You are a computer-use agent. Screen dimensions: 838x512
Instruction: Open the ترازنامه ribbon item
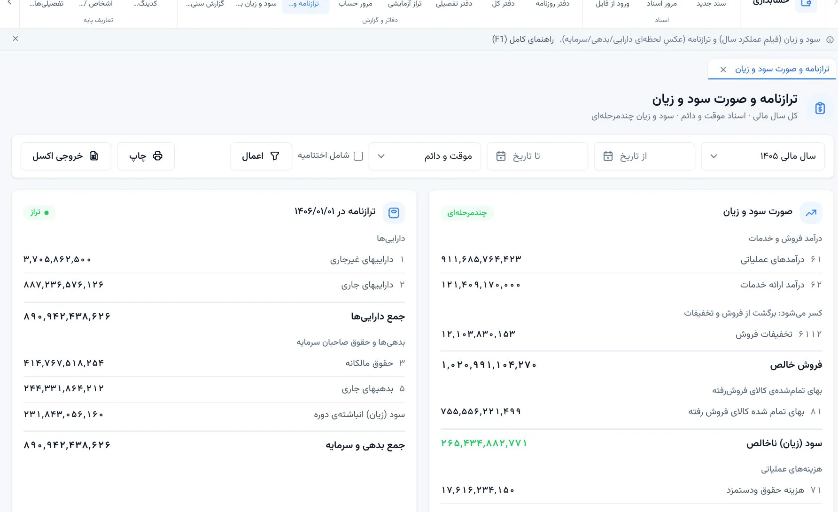click(305, 4)
